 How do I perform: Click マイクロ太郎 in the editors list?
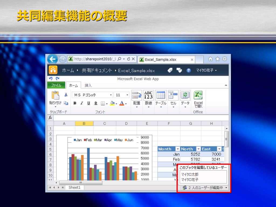point(190,174)
